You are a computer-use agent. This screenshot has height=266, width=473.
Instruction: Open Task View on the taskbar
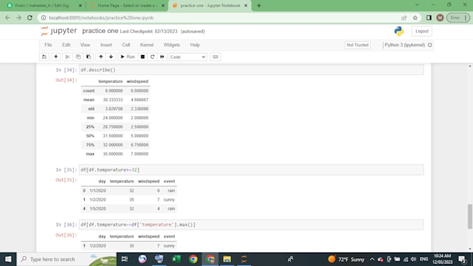point(125,259)
